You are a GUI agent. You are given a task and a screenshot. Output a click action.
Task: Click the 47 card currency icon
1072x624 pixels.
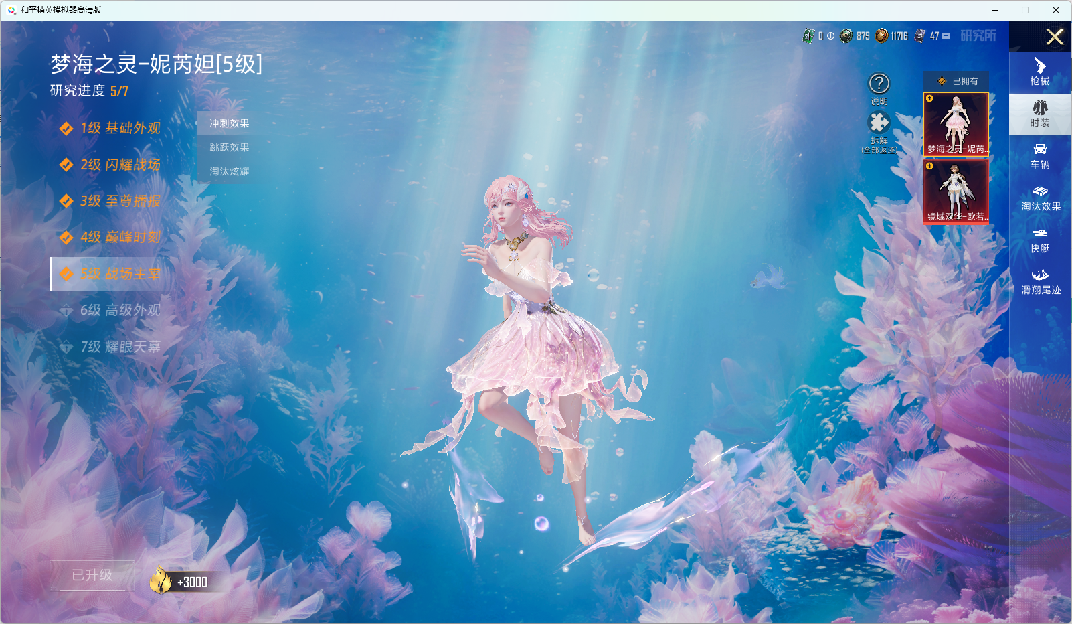pos(920,36)
